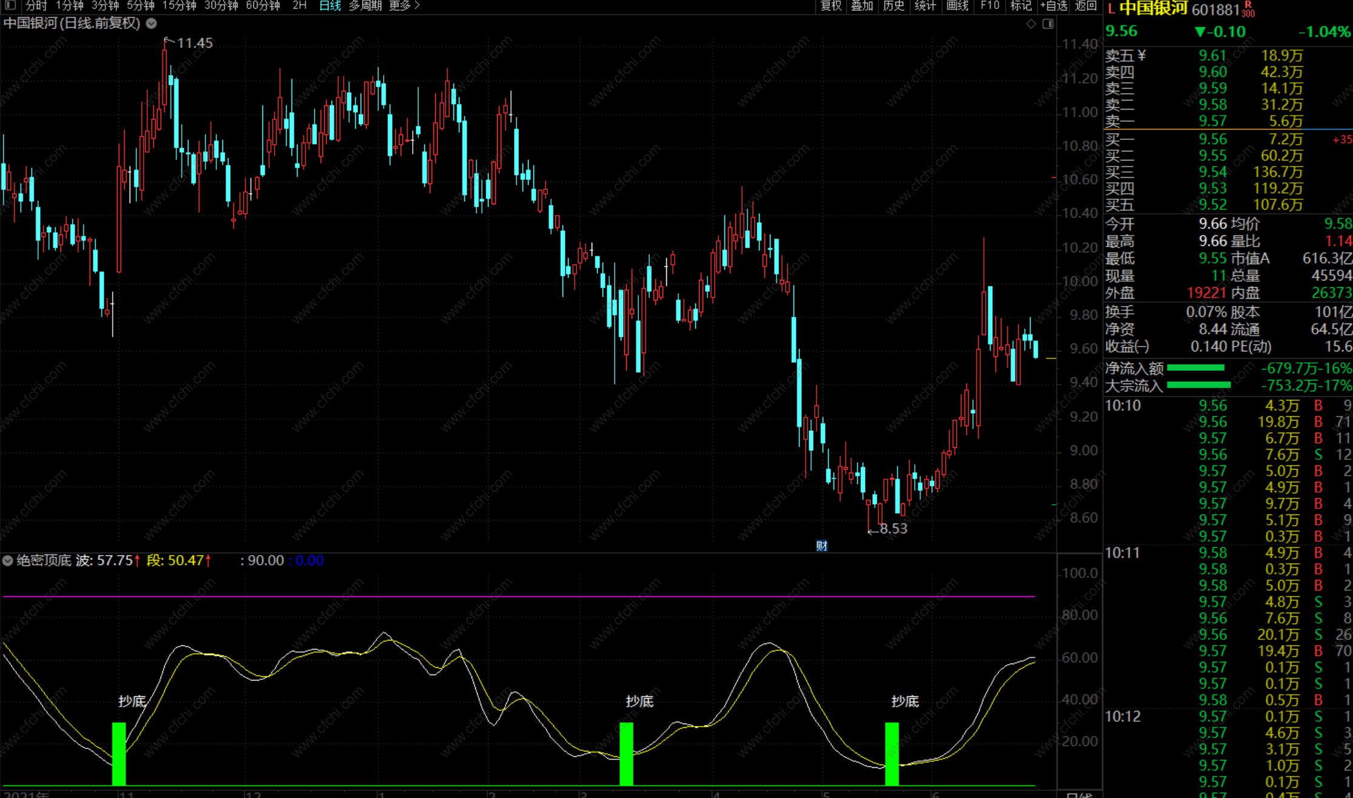Click the 财 financial event marker
Viewport: 1353px width, 798px height.
(821, 546)
